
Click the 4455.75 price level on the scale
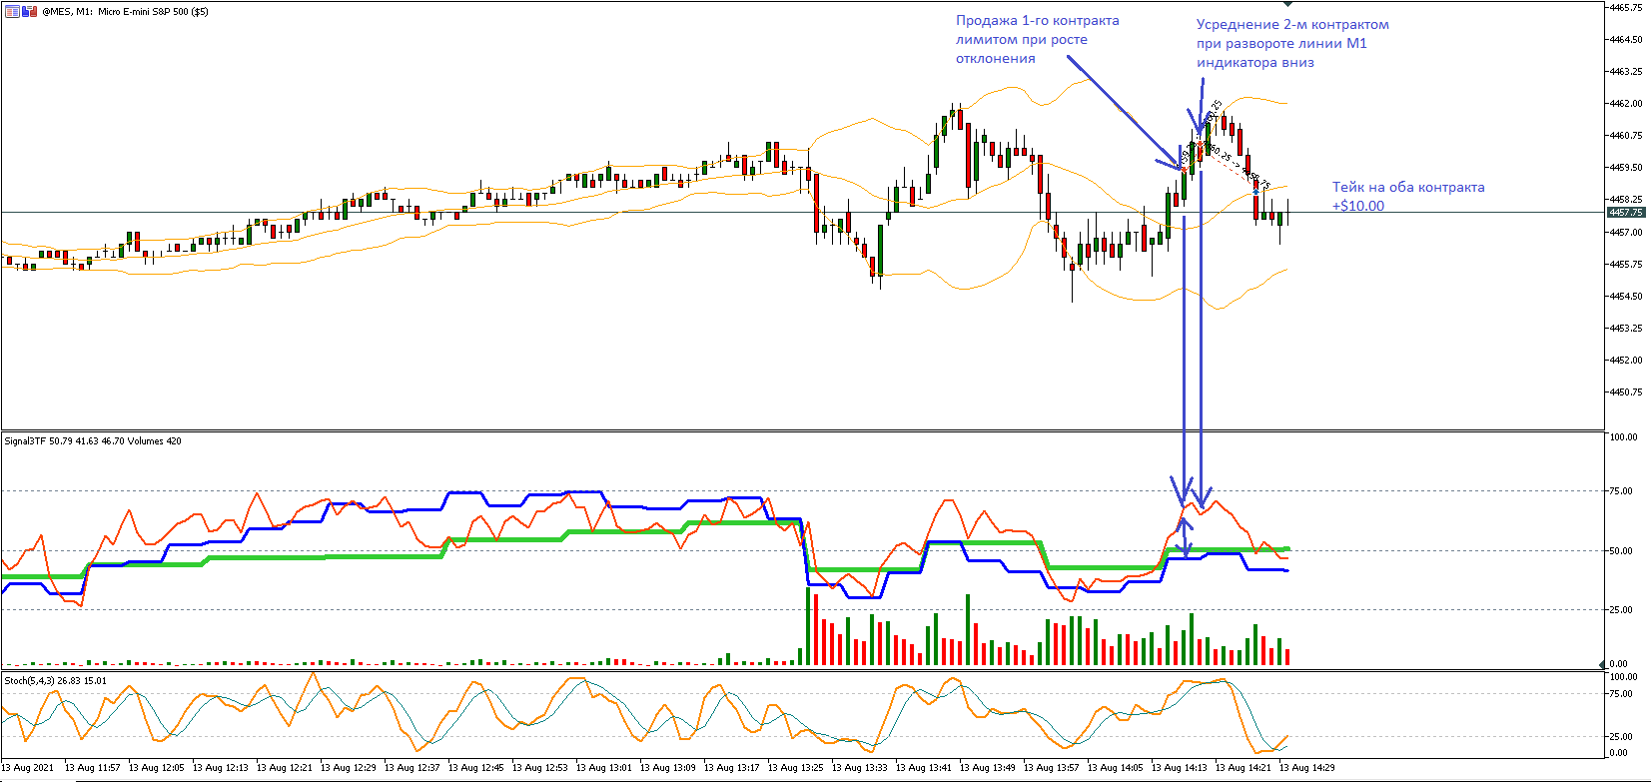(1626, 264)
